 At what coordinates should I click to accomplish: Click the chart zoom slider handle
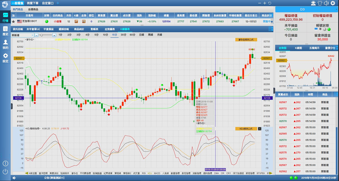point(42,35)
